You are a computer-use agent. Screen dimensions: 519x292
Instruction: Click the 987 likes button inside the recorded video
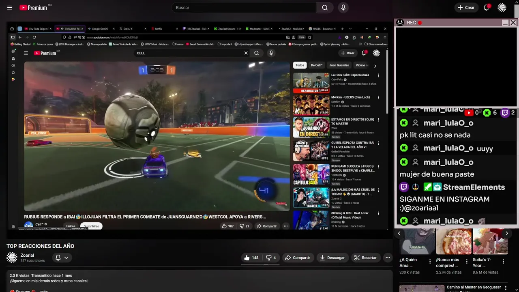point(227,226)
